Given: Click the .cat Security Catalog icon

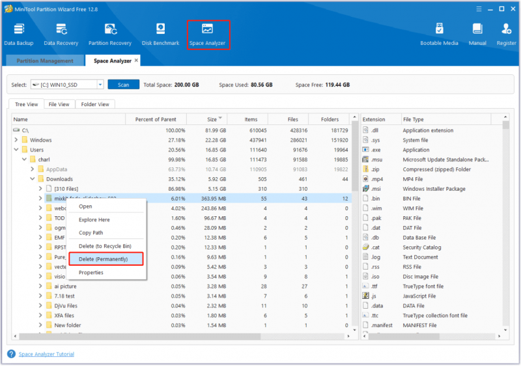Looking at the screenshot, I should pos(365,247).
